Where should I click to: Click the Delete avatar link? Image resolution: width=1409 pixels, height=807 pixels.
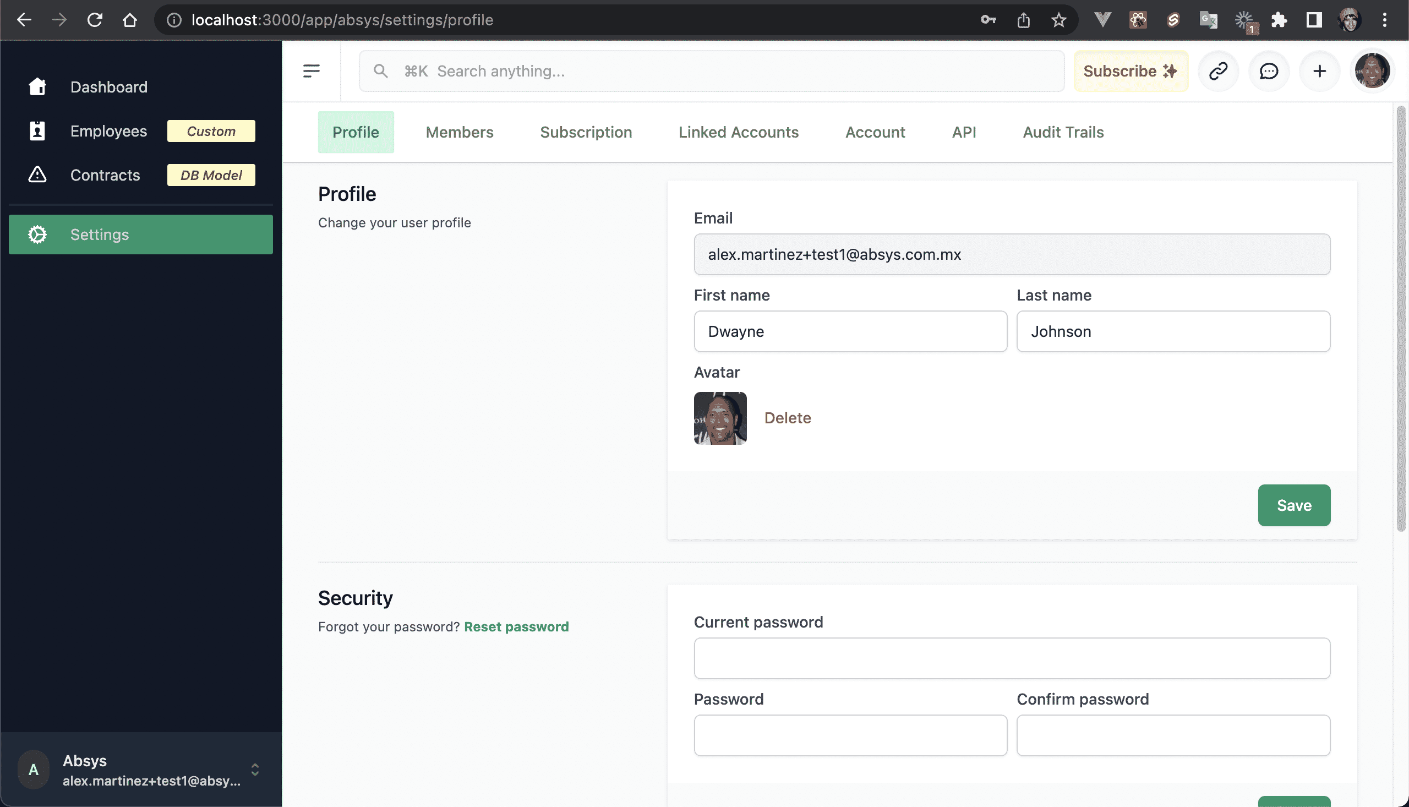tap(788, 418)
